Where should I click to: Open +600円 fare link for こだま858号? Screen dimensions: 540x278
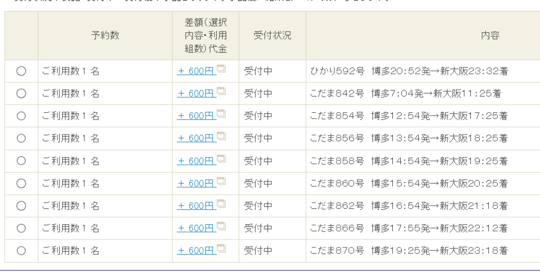(196, 161)
